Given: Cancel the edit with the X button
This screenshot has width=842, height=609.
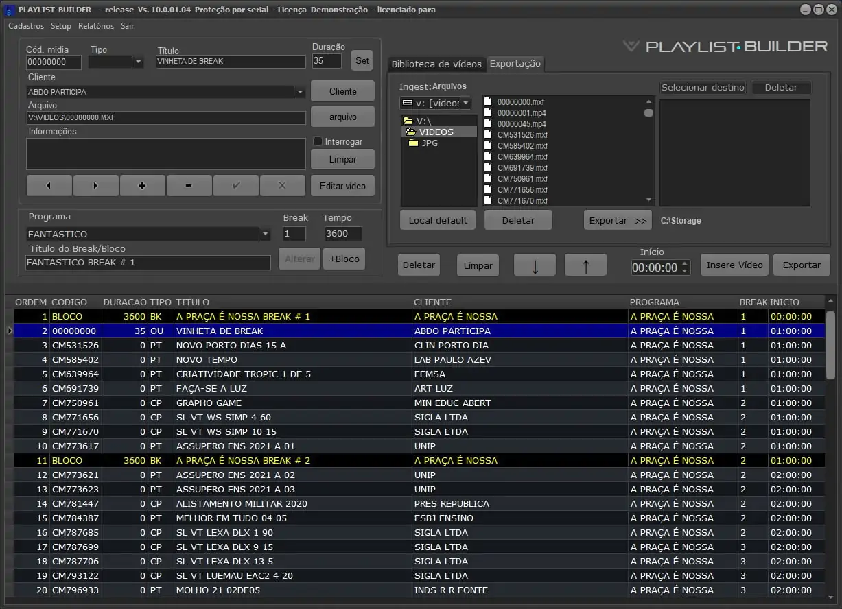Looking at the screenshot, I should 282,185.
